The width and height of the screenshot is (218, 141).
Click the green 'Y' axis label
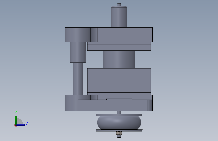tap(16, 113)
